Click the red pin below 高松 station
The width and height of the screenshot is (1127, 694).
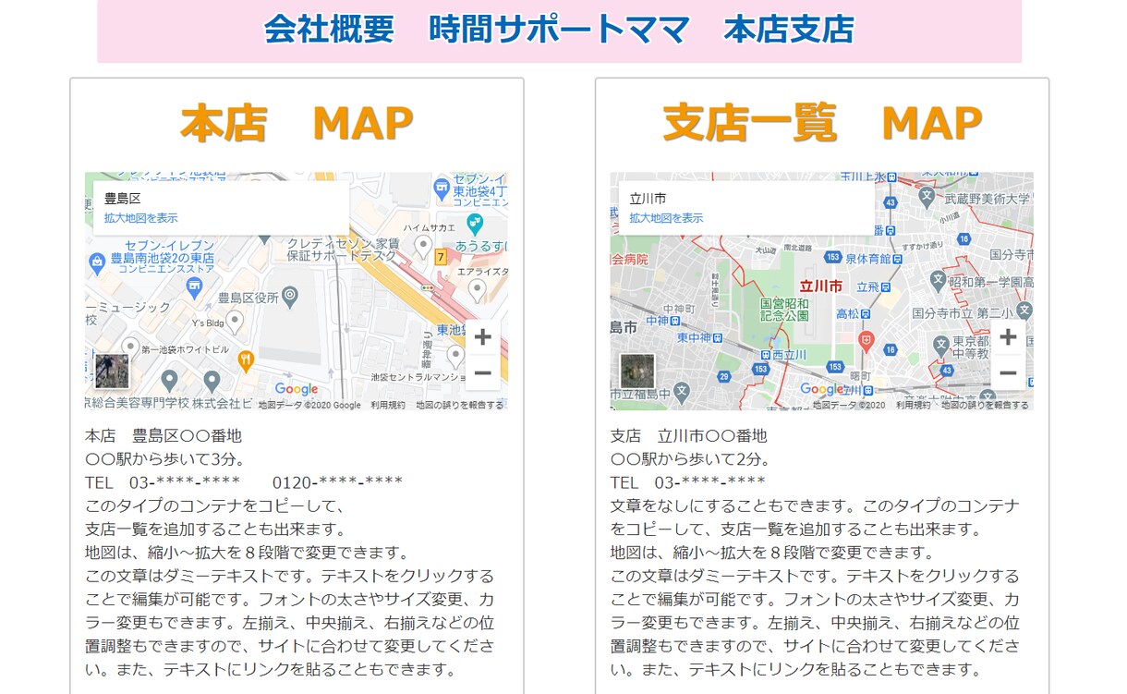click(866, 341)
